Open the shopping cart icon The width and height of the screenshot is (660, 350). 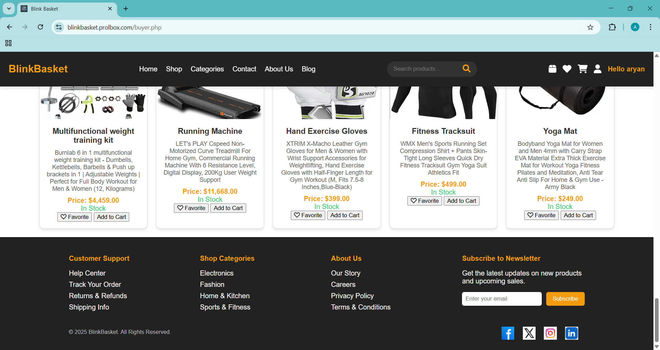pos(582,69)
